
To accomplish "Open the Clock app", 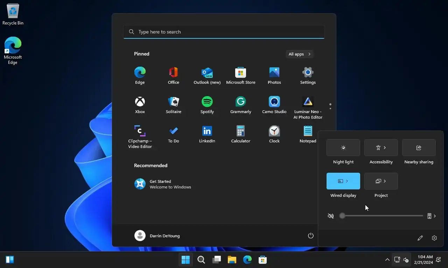I will [x=274, y=134].
